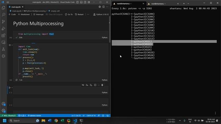Open Excel from the taskbar

(62, 121)
